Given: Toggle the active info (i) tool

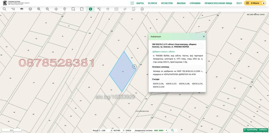Looking at the screenshot, I should point(90,9).
